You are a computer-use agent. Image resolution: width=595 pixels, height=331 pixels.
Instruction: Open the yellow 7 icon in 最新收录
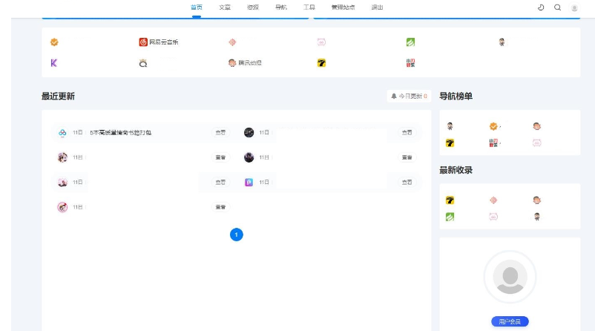(450, 200)
